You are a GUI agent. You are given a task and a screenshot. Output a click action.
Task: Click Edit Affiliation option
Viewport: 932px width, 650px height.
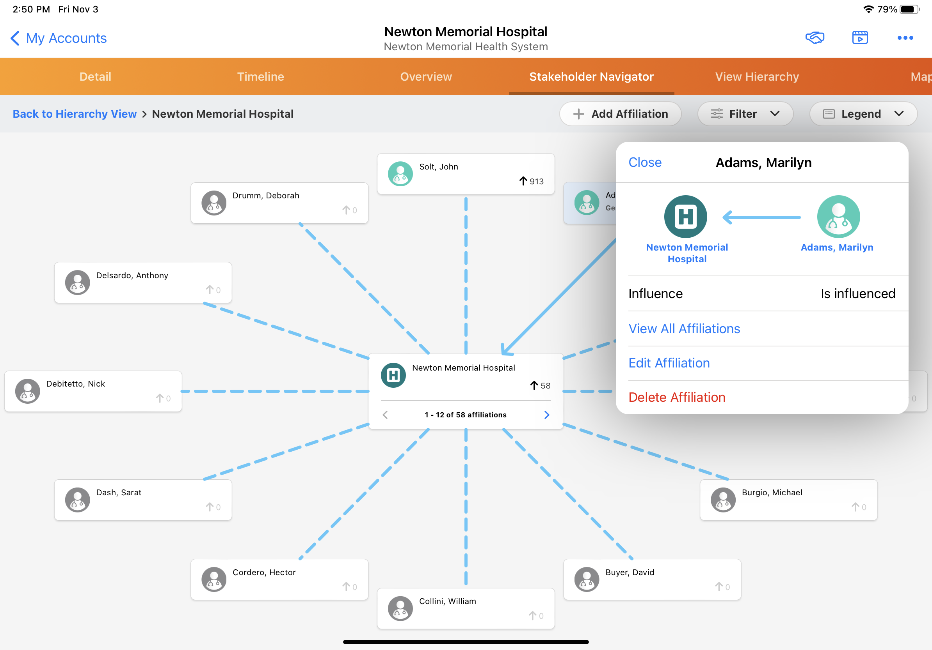coord(669,363)
